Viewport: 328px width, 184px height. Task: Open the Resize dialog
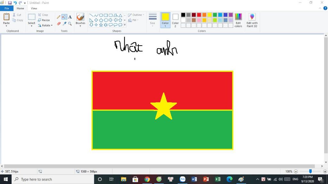coord(44,20)
